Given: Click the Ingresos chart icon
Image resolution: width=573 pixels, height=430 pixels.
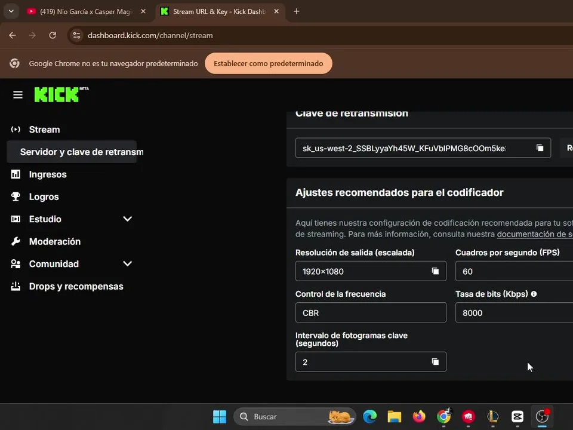Looking at the screenshot, I should click(x=16, y=174).
